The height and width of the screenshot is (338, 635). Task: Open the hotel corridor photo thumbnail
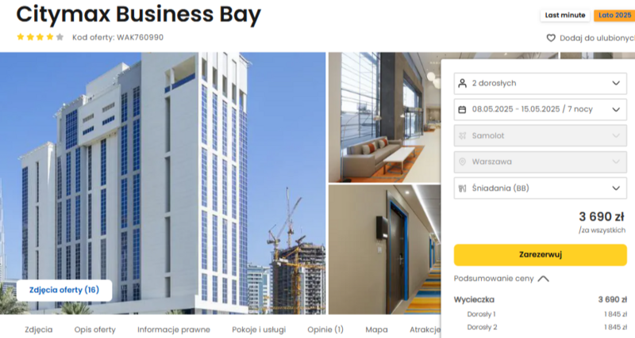tap(384, 249)
